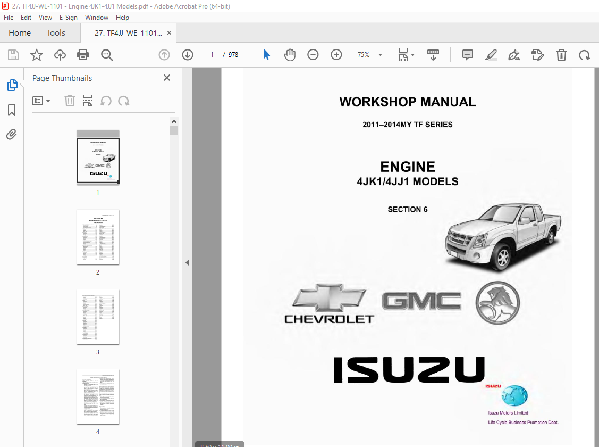Add document to starred with star icon

click(37, 55)
